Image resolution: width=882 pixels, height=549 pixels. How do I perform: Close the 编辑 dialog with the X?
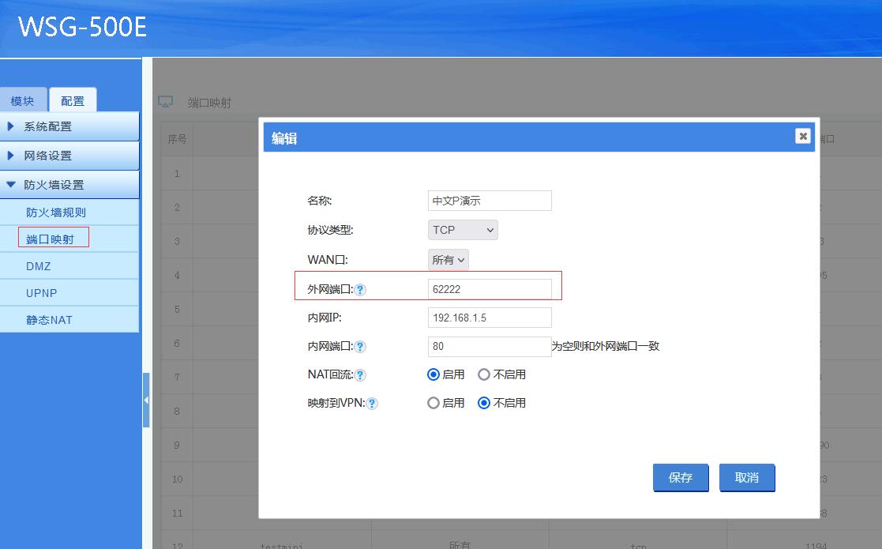point(802,136)
